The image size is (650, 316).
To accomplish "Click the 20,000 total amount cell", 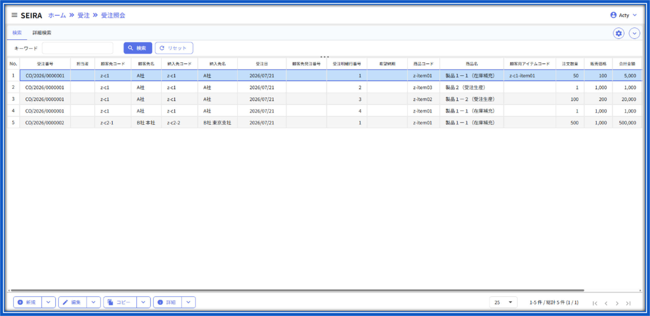I will [x=627, y=99].
